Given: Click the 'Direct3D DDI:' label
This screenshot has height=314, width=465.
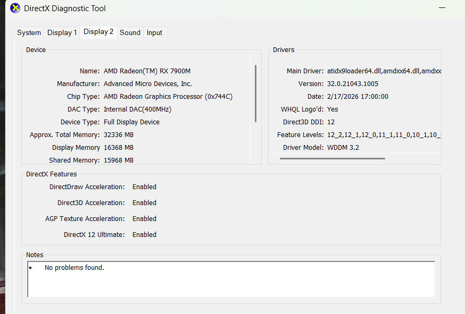Looking at the screenshot, I should pyautogui.click(x=303, y=122).
